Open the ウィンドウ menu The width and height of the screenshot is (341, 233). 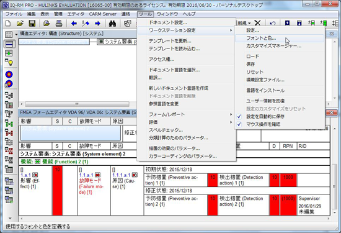(167, 14)
